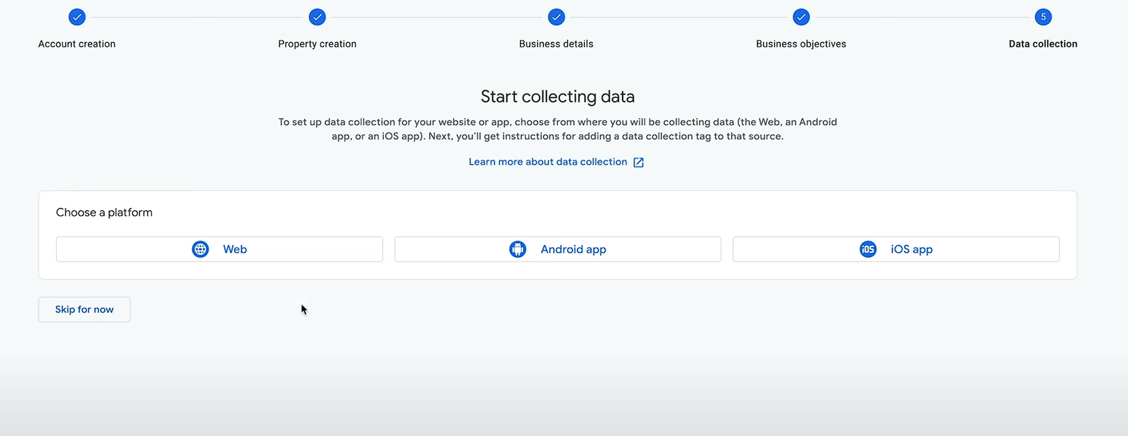1128x436 pixels.
Task: Click the Account creation checkmark step icon
Action: tap(77, 17)
